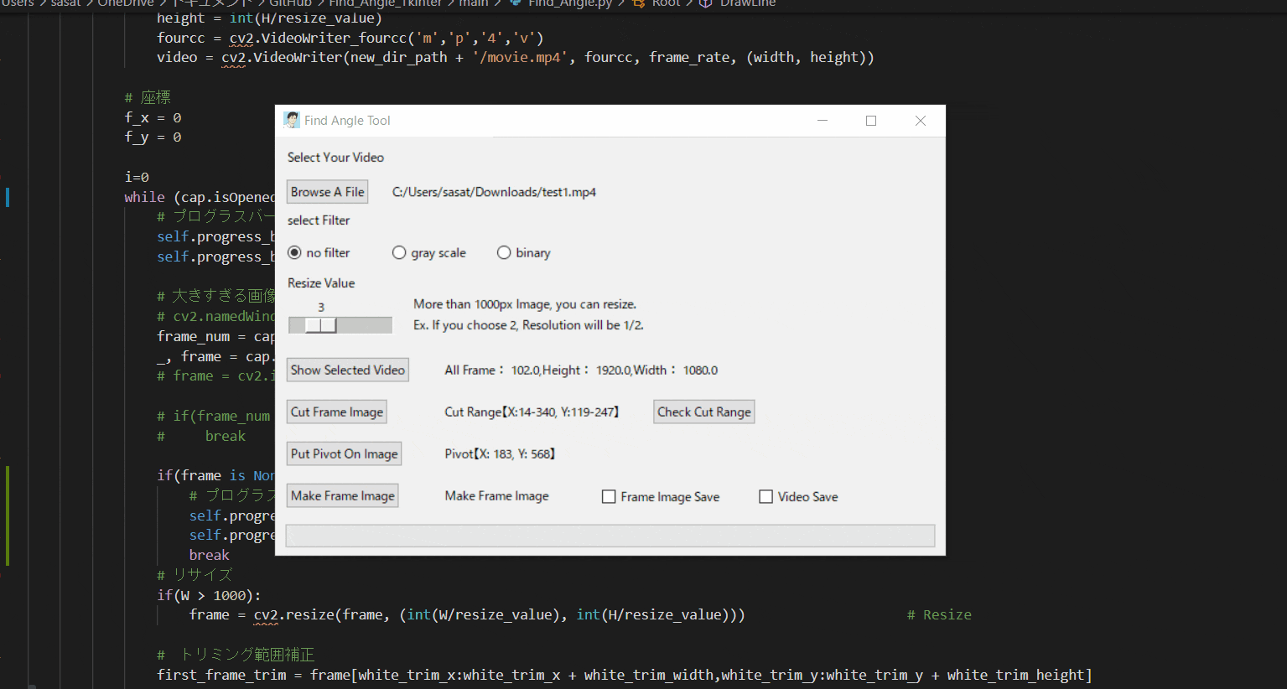Viewport: 1287px width, 689px height.
Task: Click the Resize Value slider handle
Action: 320,325
